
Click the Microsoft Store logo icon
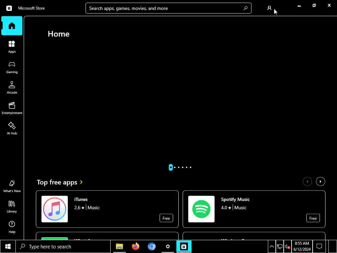[9, 8]
